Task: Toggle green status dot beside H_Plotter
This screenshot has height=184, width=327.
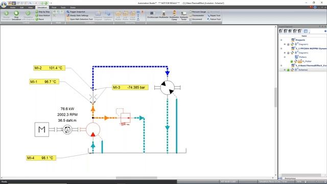Action: (292, 61)
